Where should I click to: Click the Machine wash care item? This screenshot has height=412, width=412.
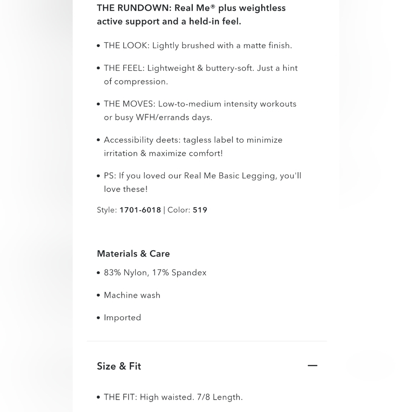(132, 295)
